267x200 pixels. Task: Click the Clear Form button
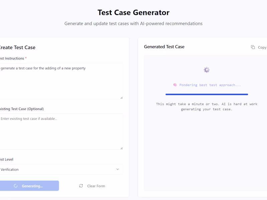pos(92,186)
